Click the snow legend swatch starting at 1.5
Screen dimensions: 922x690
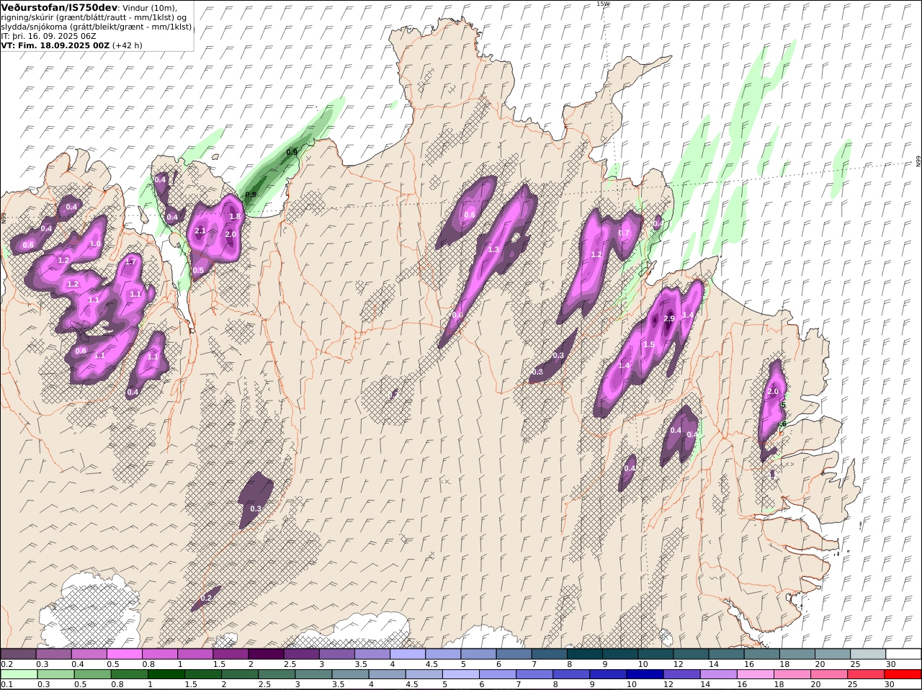pyautogui.click(x=230, y=654)
